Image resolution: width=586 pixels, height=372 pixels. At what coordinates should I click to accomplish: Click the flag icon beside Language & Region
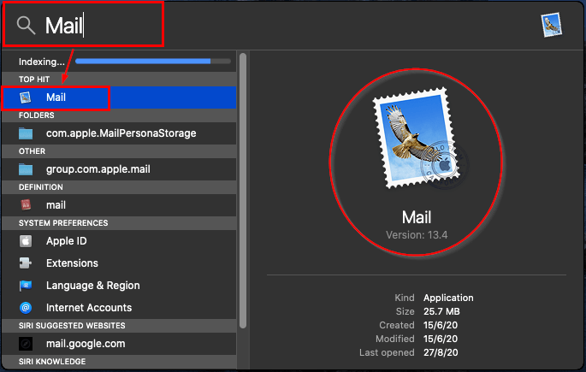(x=26, y=286)
